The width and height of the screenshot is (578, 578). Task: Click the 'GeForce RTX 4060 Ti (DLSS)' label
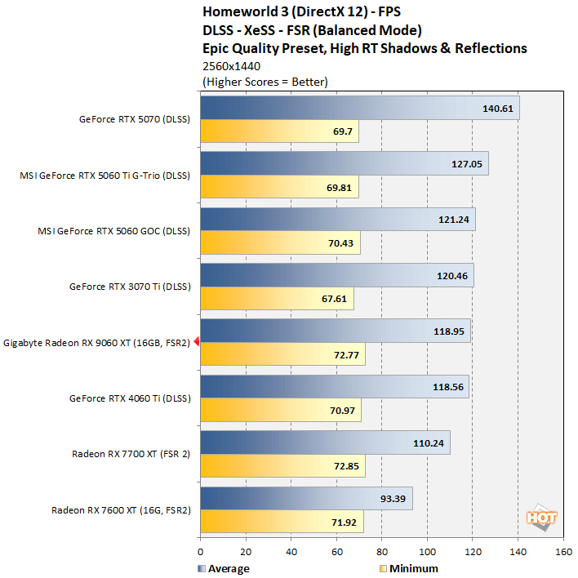130,398
